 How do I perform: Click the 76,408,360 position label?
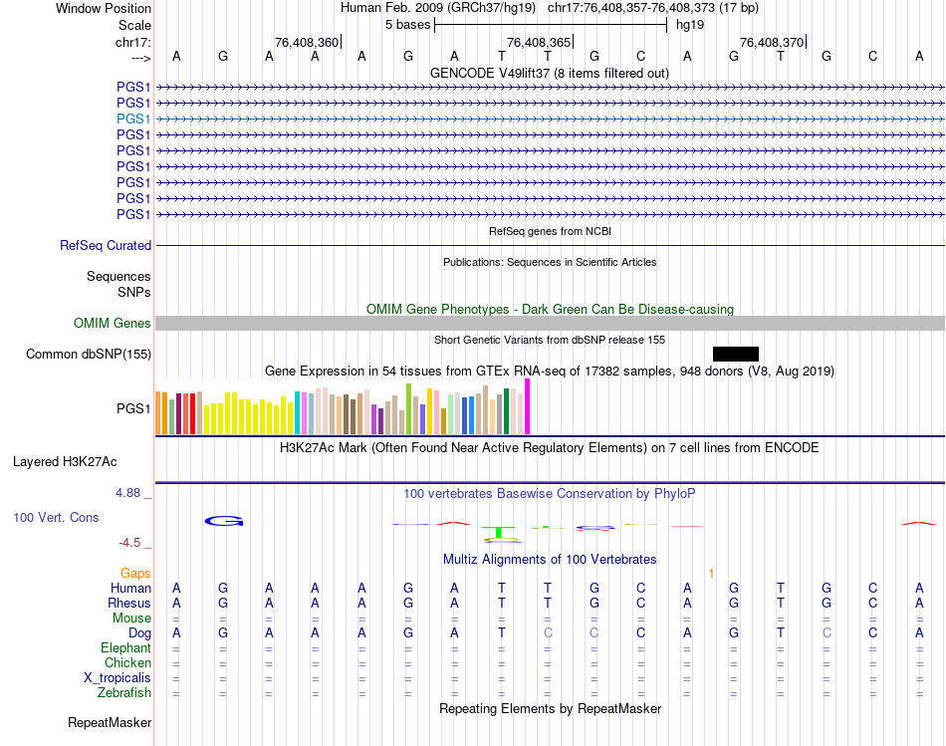[307, 42]
